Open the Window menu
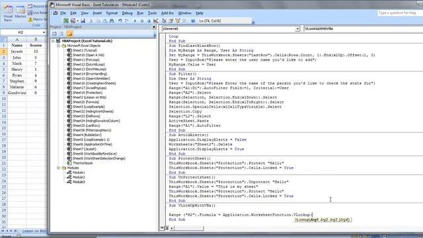Screen dimensions: 423x238 (x=184, y=13)
